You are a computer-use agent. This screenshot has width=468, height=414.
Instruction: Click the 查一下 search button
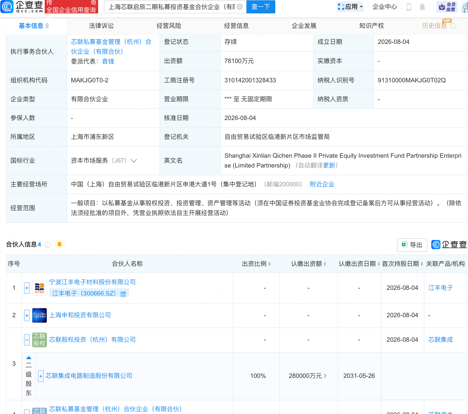tap(261, 7)
